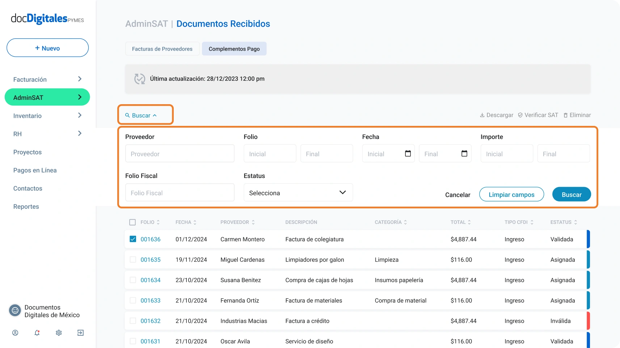Click the Verificar SAT shield icon
The height and width of the screenshot is (348, 620).
click(x=520, y=115)
